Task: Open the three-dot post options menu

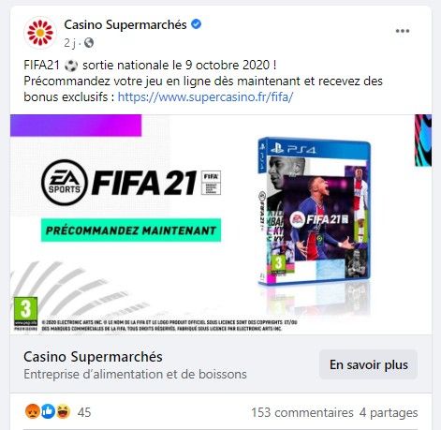Action: tap(403, 31)
